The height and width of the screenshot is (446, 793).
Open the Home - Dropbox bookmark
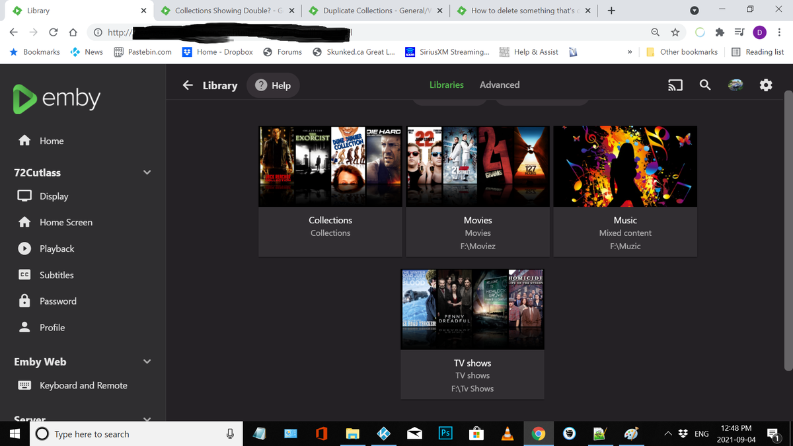(217, 52)
